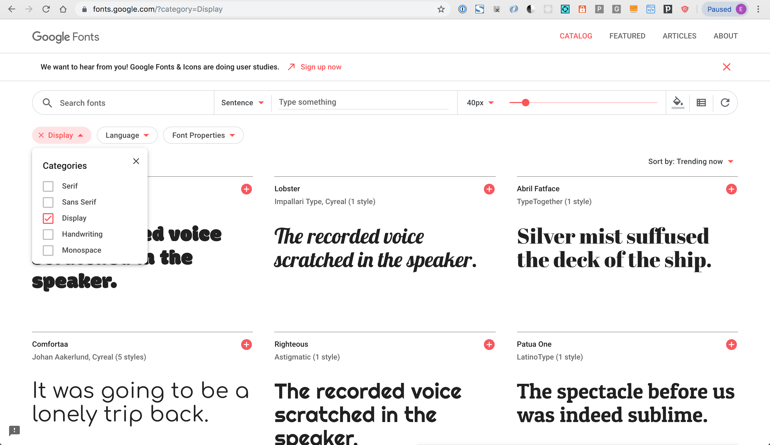Screen dimensions: 770x445
Task: Switch to list view icon
Action: coord(701,103)
